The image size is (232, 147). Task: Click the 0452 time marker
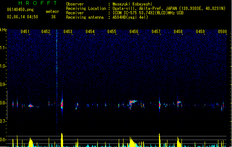pyautogui.click(x=46, y=32)
